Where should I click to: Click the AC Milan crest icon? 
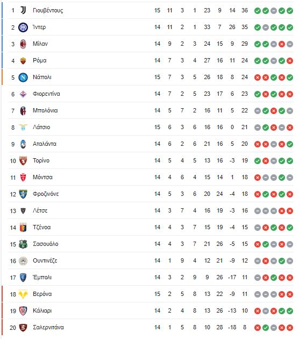23,44
